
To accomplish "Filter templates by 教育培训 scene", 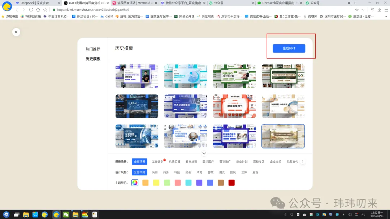I will click(191, 162).
